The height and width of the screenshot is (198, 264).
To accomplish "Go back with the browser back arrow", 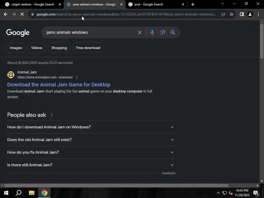I will 6,14.
